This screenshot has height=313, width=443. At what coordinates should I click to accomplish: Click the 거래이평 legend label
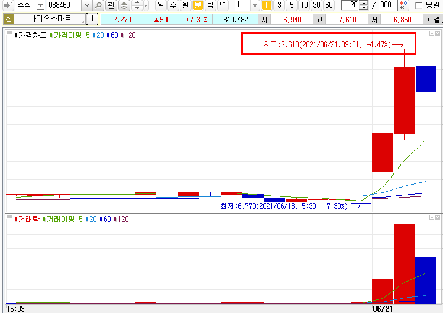60,219
